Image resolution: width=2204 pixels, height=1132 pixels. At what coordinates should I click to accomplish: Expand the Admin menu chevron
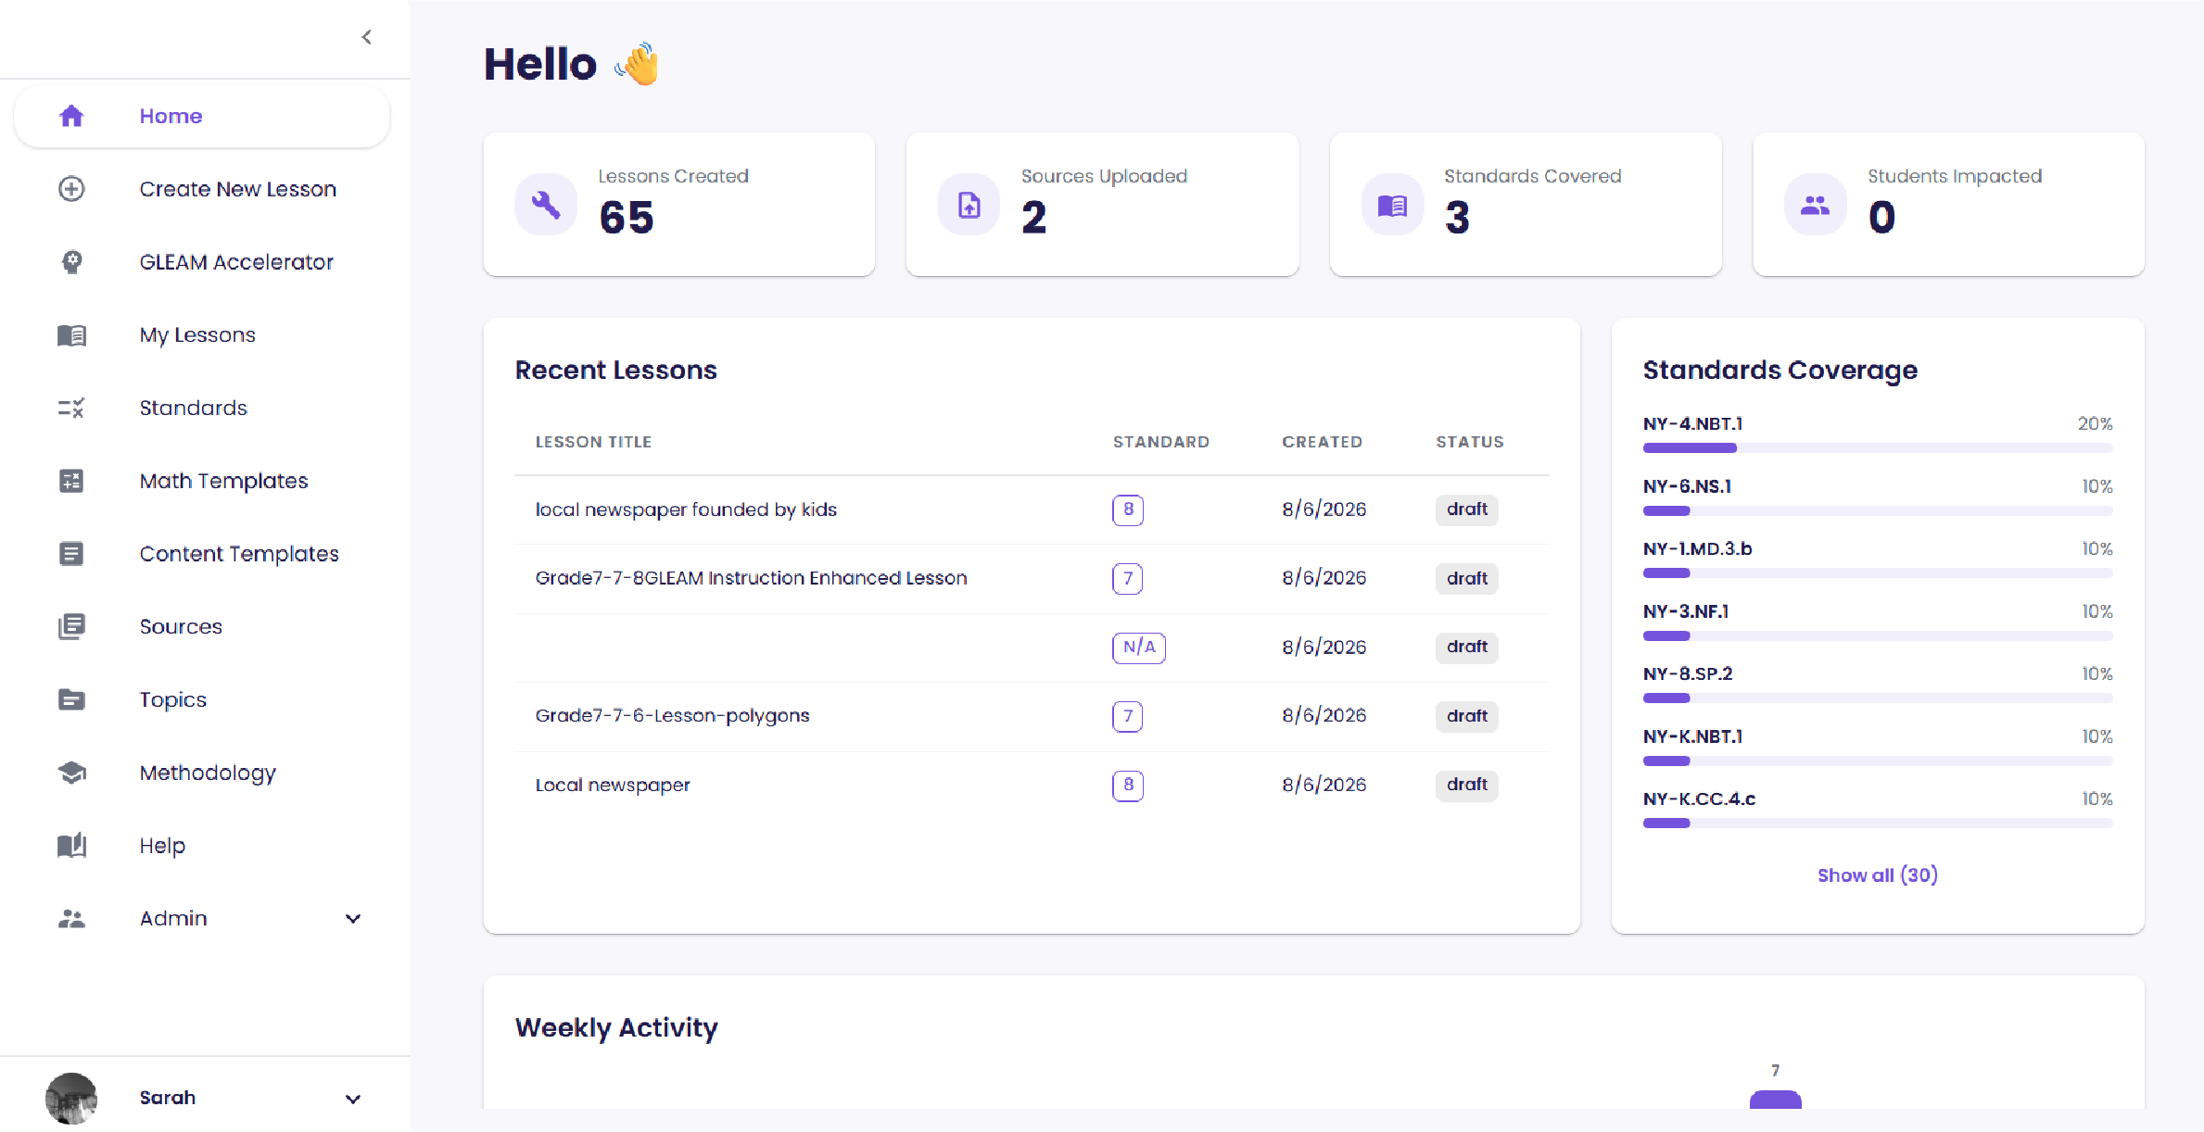pyautogui.click(x=353, y=919)
